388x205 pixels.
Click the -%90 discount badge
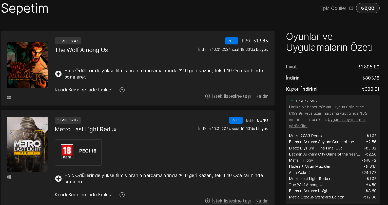[x=236, y=120]
